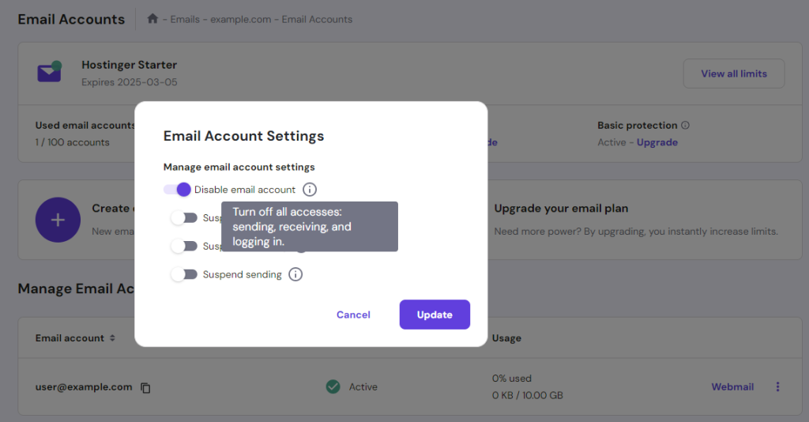Image resolution: width=809 pixels, height=422 pixels.
Task: Click the Emails breadcrumb item
Action: pyautogui.click(x=184, y=19)
